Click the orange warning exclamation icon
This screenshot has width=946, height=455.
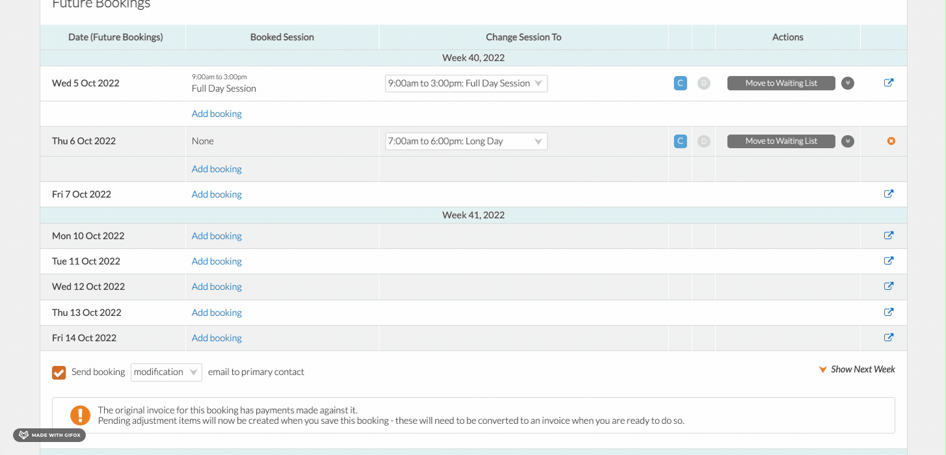pyautogui.click(x=80, y=415)
